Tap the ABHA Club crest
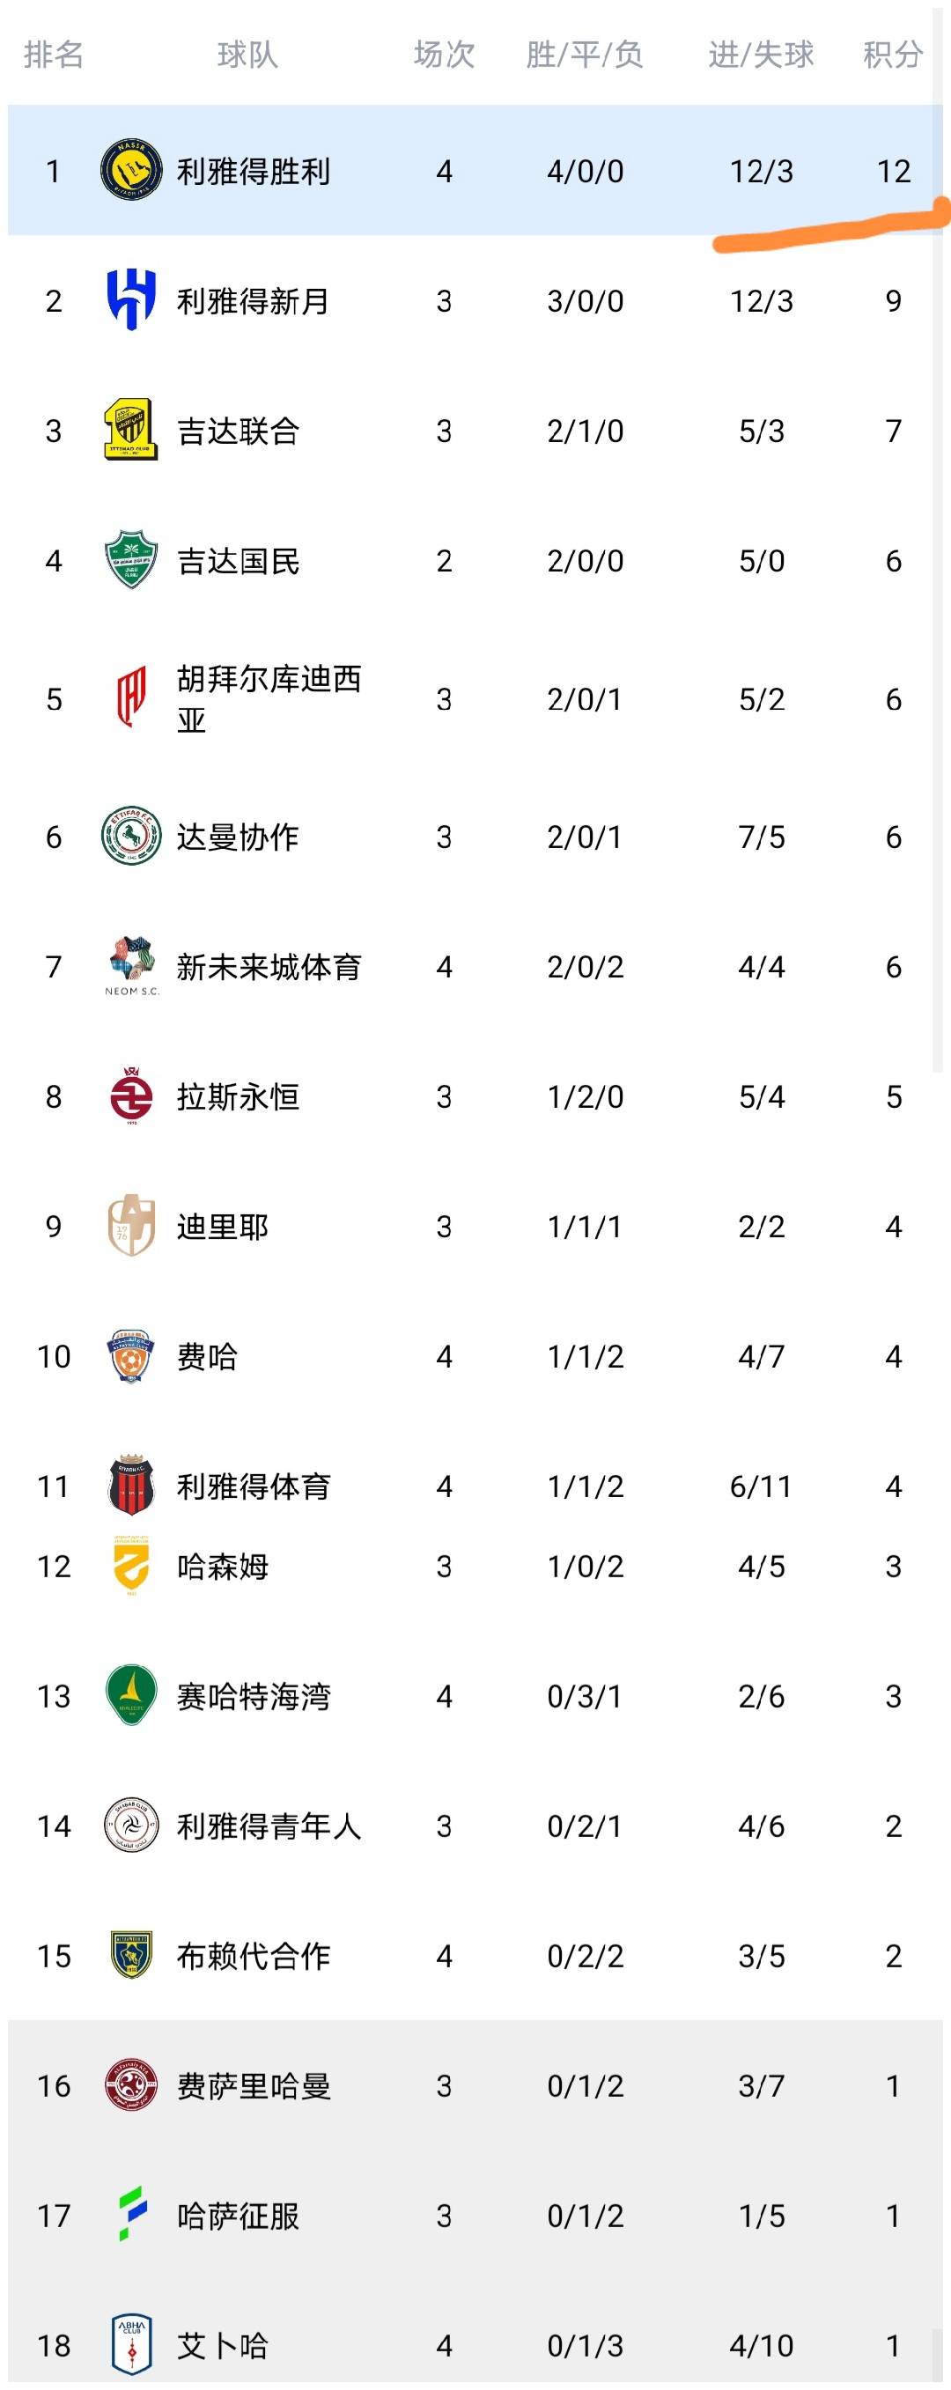The width and height of the screenshot is (951, 2390). pos(131,2344)
